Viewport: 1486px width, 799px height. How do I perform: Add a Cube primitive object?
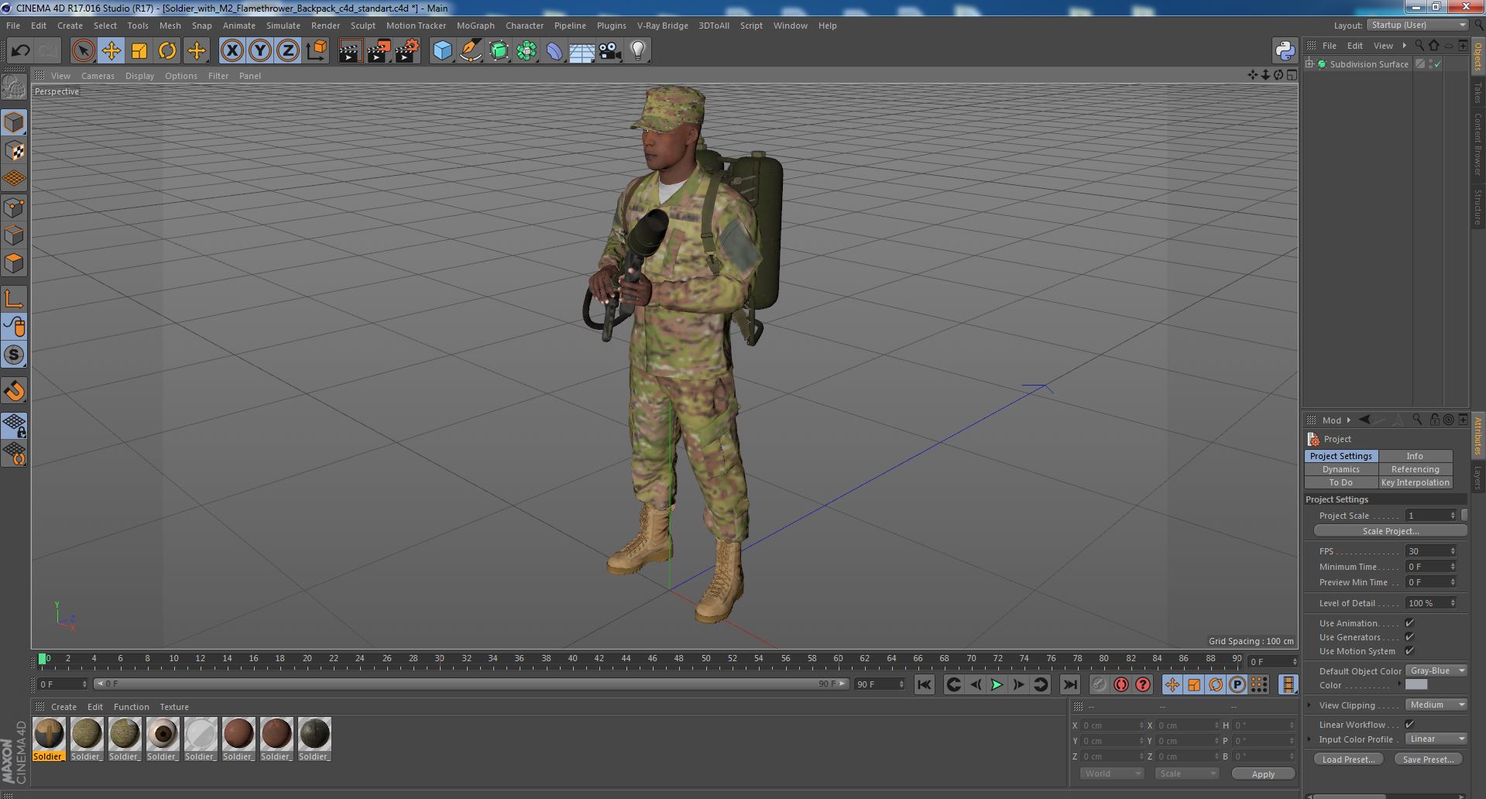click(x=442, y=51)
